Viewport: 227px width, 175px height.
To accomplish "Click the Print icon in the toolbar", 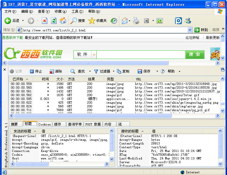I will coord(136,21).
